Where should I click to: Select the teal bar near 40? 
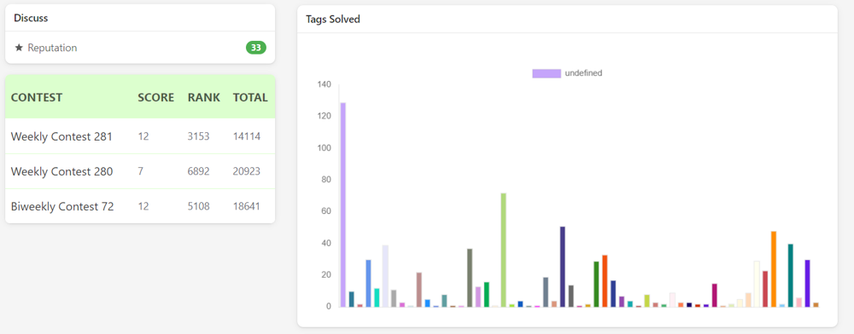[790, 275]
